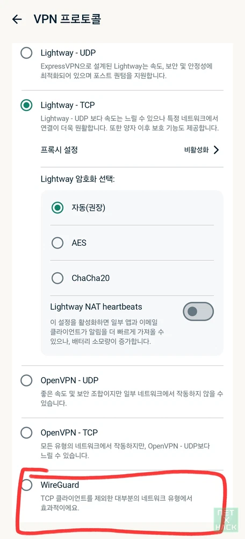Open the 프록시 설정 row

tap(130, 150)
